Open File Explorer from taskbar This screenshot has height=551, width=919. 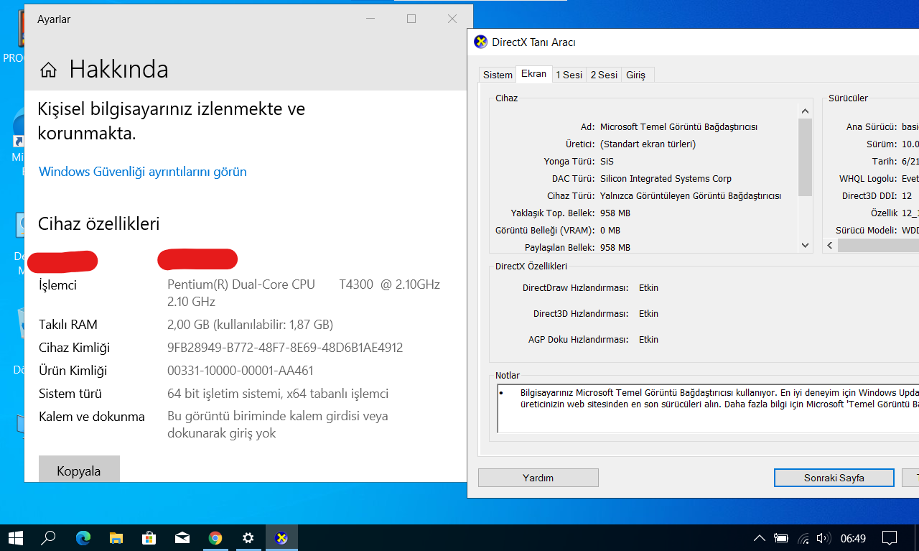coord(116,537)
